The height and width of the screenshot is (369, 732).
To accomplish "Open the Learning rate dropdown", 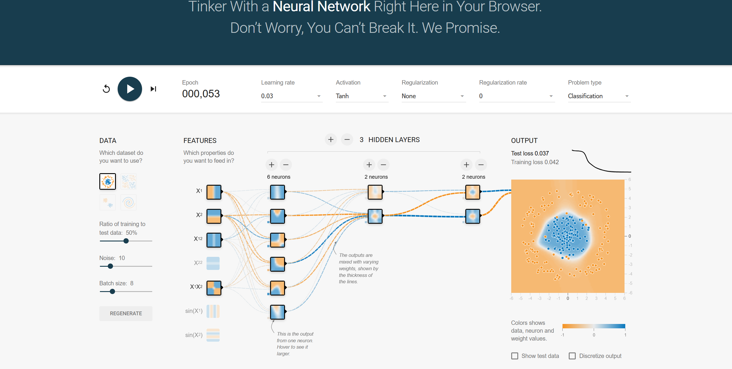I will tap(292, 96).
